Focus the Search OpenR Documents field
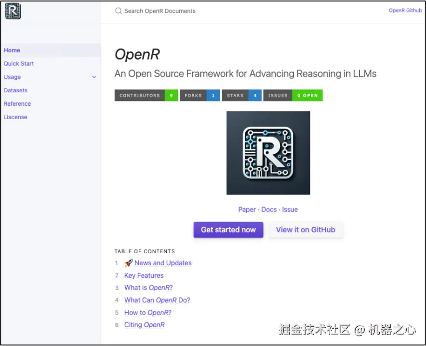The image size is (426, 346). tap(160, 11)
